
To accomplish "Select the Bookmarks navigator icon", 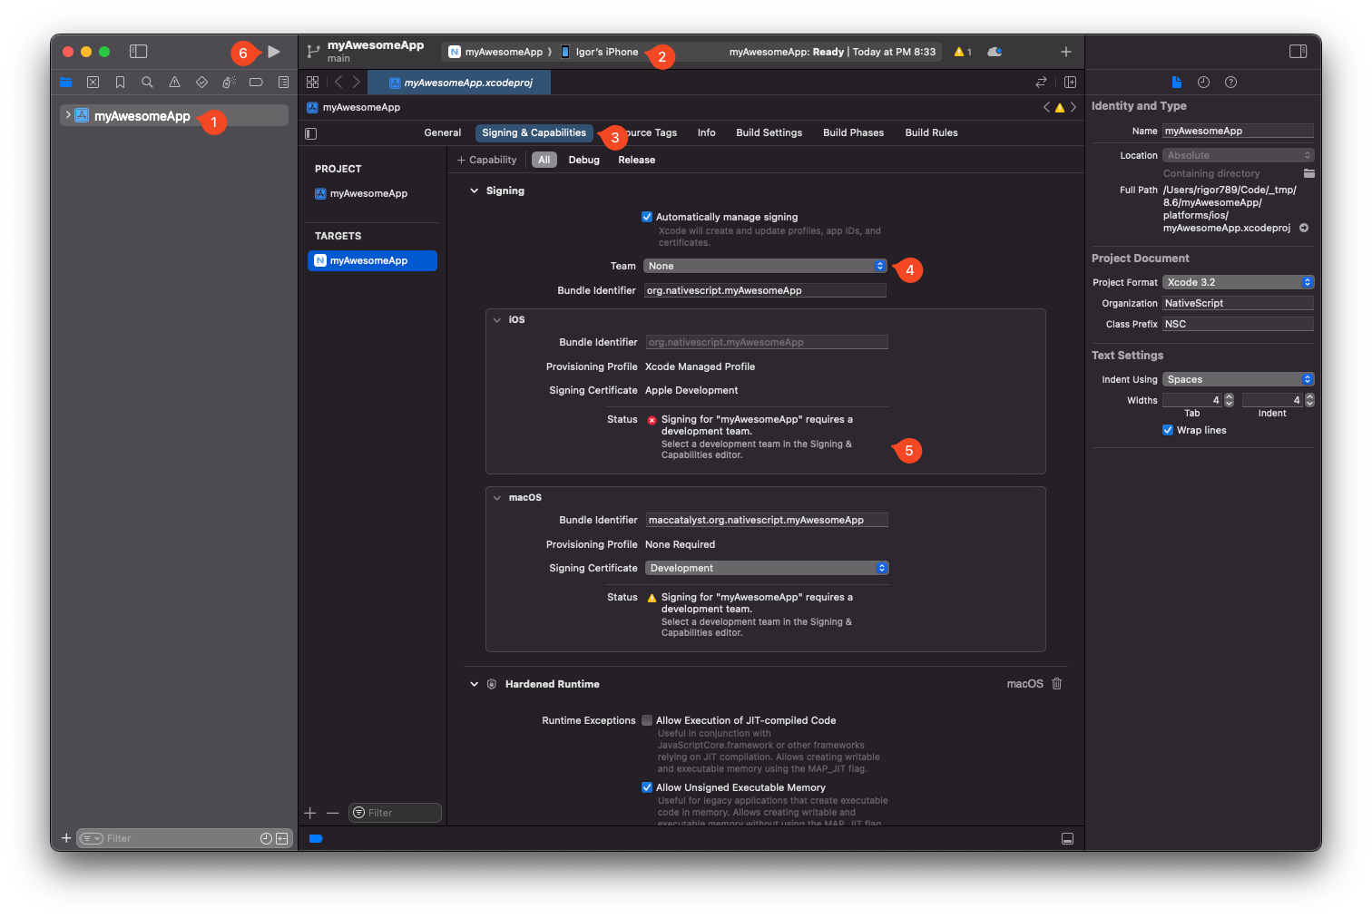I will pos(120,82).
